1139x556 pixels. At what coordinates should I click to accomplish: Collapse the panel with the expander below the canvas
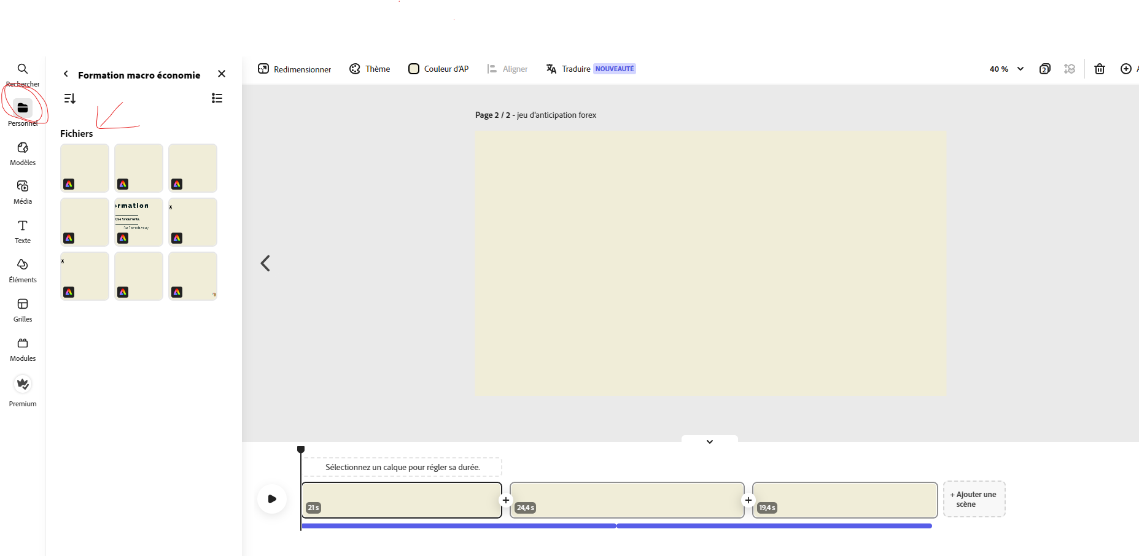click(709, 441)
